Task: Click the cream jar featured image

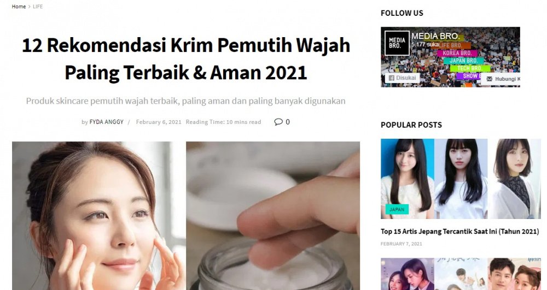Action: click(x=273, y=216)
